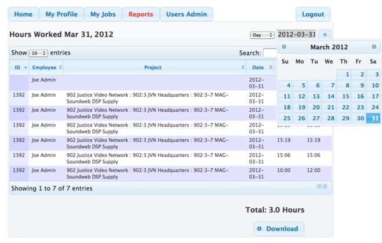
Task: Sort table by ID column
Action: click(x=20, y=68)
